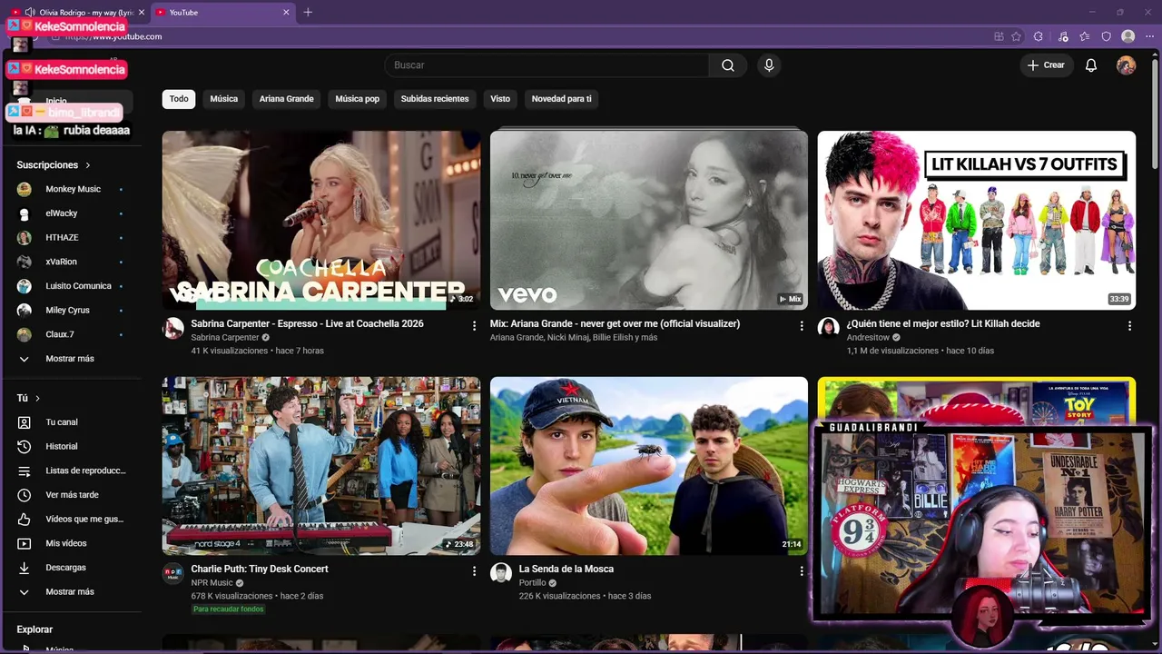Select the Todo filter chip
This screenshot has height=654, width=1162.
[x=179, y=99]
